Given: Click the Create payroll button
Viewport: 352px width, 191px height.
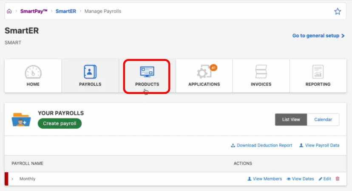Looking at the screenshot, I should (x=60, y=124).
